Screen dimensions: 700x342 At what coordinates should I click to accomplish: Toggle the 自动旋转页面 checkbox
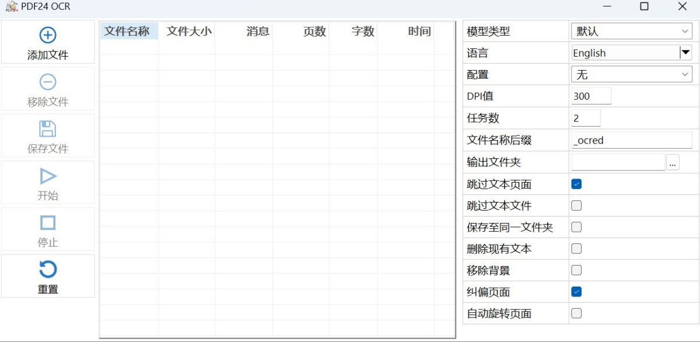[576, 313]
